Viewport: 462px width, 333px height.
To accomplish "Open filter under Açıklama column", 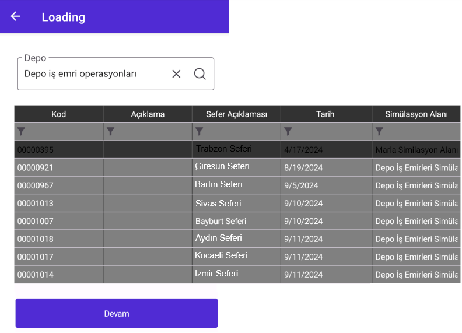I will click(110, 131).
